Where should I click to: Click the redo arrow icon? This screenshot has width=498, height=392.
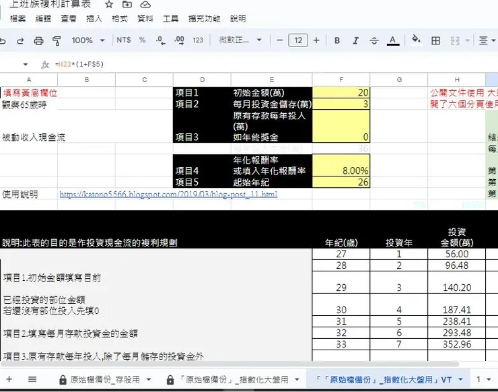click(x=20, y=40)
